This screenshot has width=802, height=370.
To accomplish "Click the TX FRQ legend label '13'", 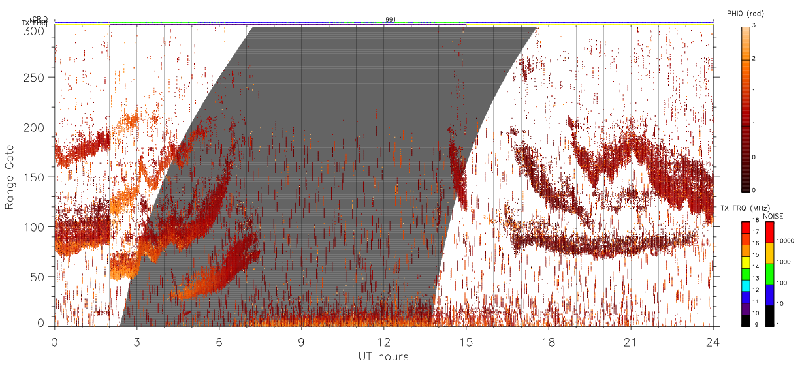I will [756, 279].
